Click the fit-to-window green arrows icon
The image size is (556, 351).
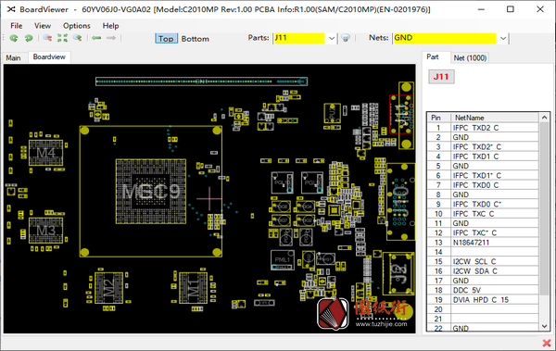click(62, 38)
